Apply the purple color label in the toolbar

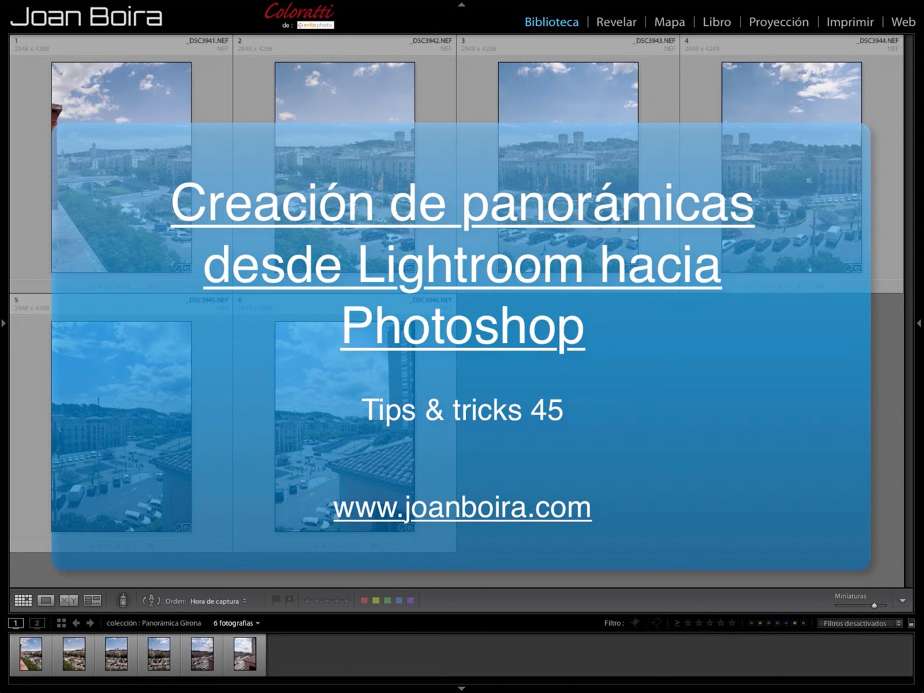click(411, 601)
